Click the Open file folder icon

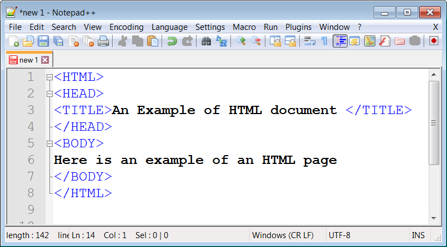point(28,41)
